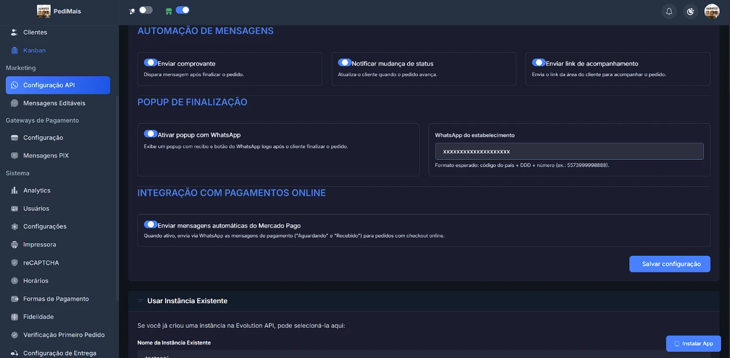Click Salvar configuração button
This screenshot has width=730, height=358.
670,264
